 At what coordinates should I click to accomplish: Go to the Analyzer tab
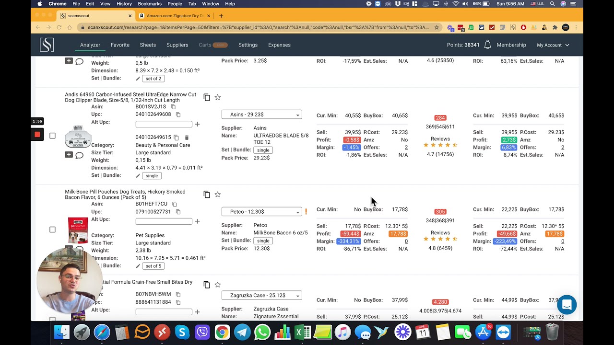click(90, 45)
